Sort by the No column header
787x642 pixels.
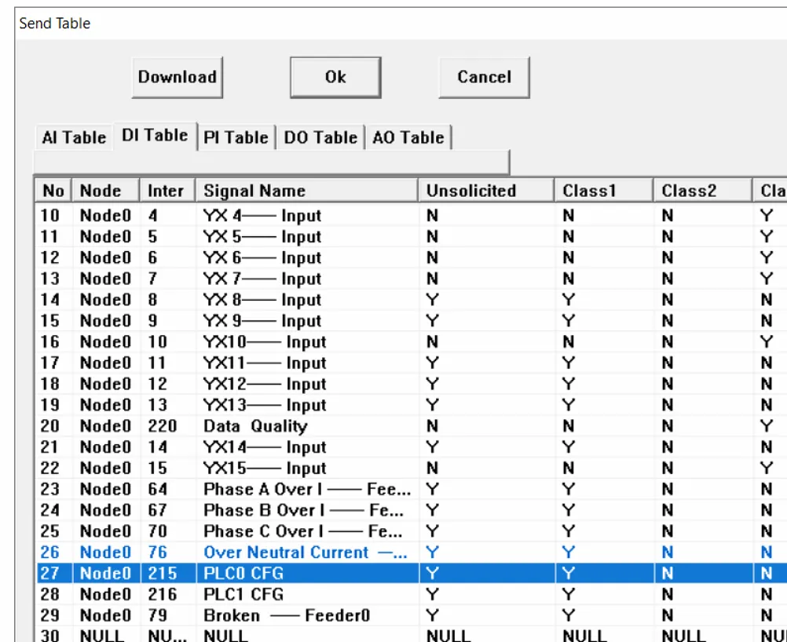53,191
